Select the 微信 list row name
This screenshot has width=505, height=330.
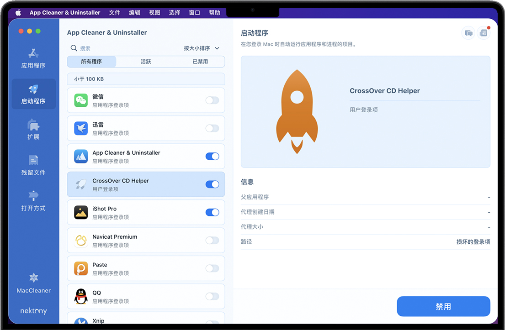point(98,96)
